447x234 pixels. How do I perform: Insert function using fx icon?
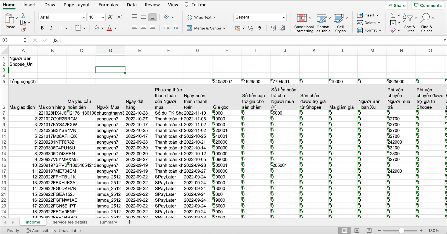pyautogui.click(x=55, y=40)
